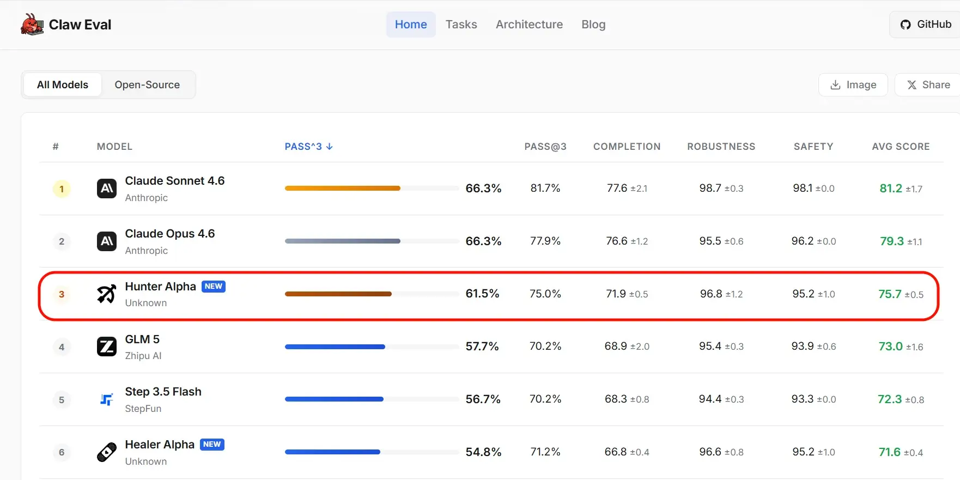Open the Tasks navigation tab
This screenshot has width=960, height=480.
461,25
